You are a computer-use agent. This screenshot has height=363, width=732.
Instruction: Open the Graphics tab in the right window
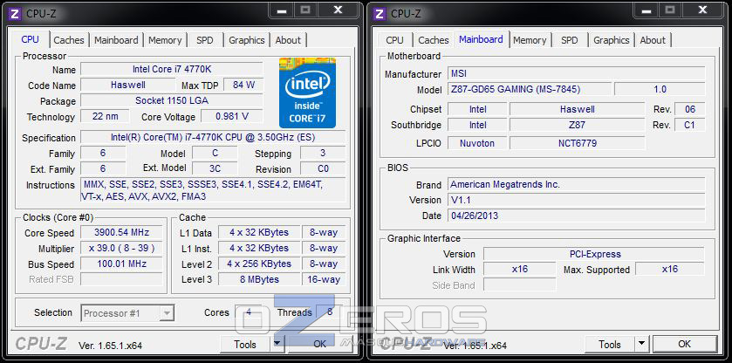[611, 40]
